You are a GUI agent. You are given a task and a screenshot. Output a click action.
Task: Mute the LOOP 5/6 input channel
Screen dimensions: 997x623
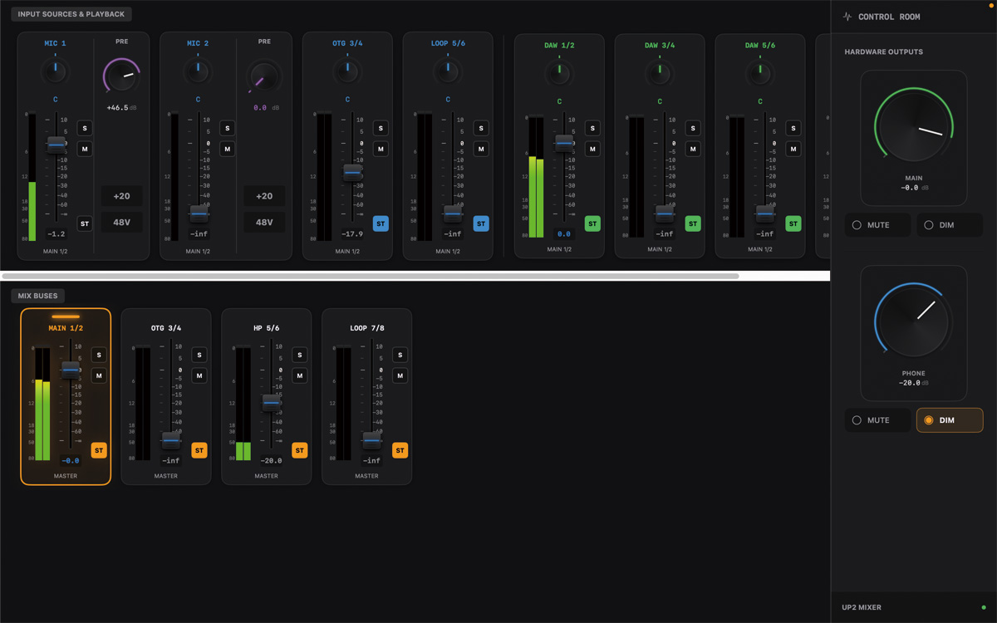click(481, 149)
